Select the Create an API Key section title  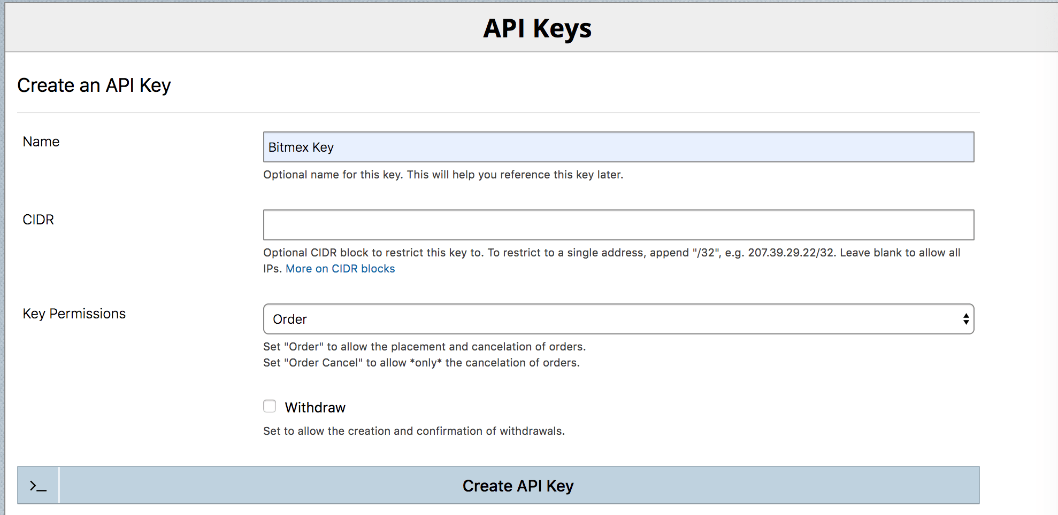pyautogui.click(x=94, y=84)
